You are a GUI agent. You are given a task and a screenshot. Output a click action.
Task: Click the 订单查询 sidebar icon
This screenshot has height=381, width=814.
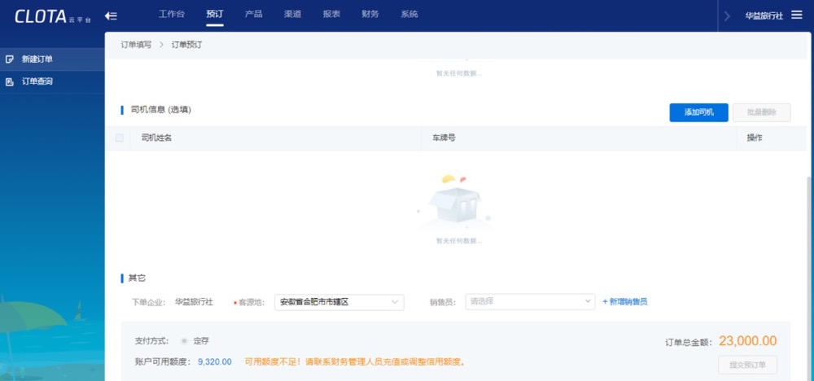[9, 81]
